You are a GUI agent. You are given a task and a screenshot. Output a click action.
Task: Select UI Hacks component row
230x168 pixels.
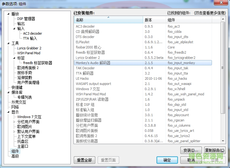[x=143, y=78]
